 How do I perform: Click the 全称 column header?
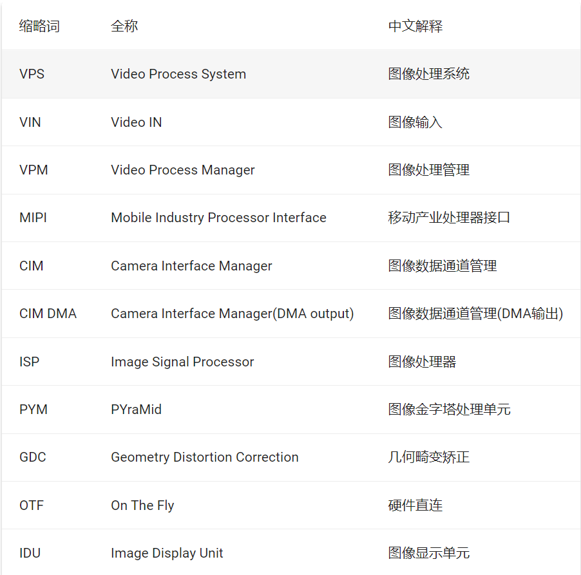[x=124, y=26]
